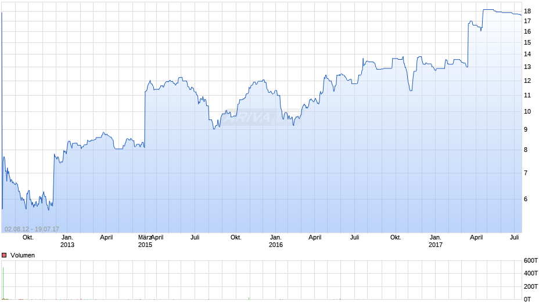Click the tall green volume spike bar
Viewport: 546px width, 305px height.
3,283
